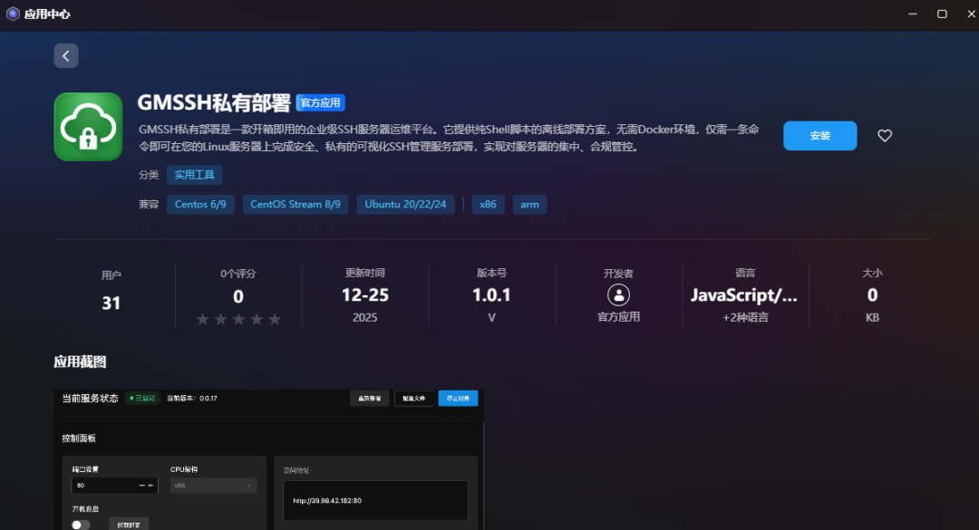The image size is (979, 530).
Task: Maximize the app center window
Action: [x=942, y=14]
